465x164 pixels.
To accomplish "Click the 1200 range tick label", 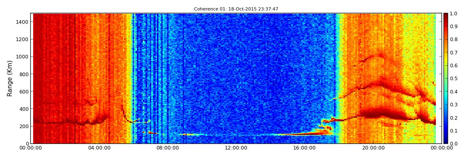I will pos(23,39).
